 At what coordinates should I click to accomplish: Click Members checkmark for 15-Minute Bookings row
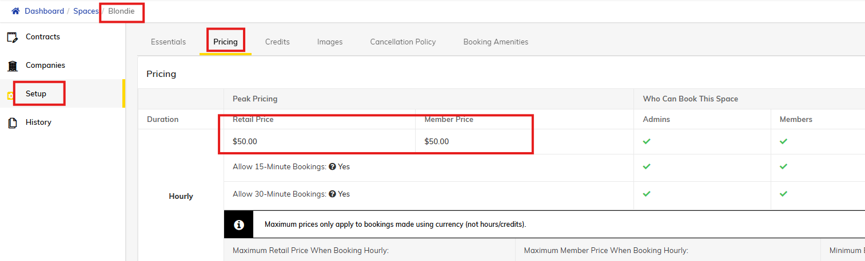coord(783,167)
